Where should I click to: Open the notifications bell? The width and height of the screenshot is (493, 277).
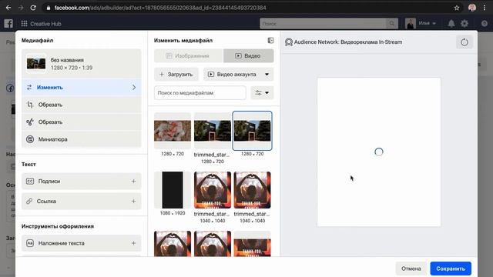(x=451, y=24)
